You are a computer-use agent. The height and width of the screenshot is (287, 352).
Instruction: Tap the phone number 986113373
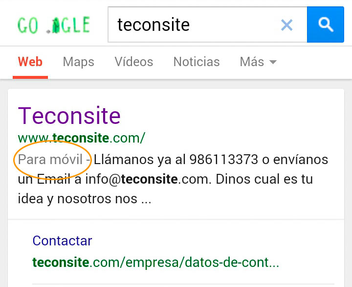223,160
